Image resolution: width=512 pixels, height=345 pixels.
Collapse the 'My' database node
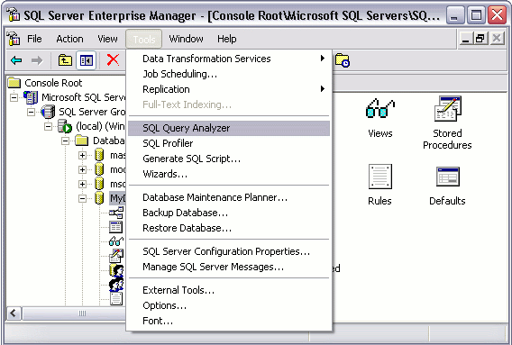point(82,198)
